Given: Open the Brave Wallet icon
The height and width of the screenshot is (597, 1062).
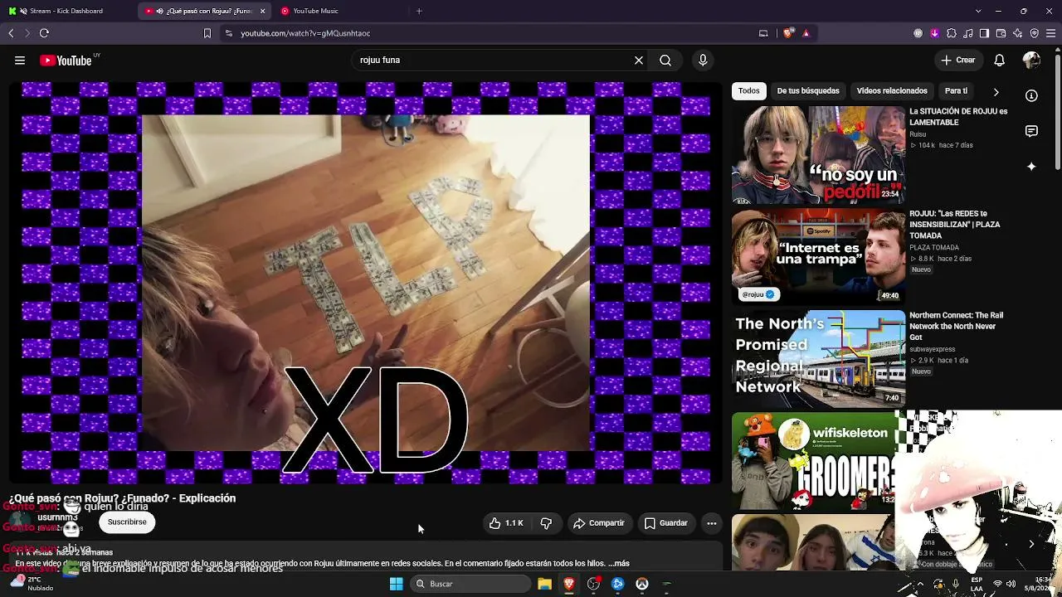Looking at the screenshot, I should 1001,33.
